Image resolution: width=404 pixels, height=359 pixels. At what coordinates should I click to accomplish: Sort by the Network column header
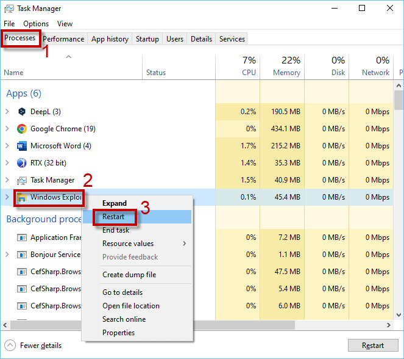point(371,67)
